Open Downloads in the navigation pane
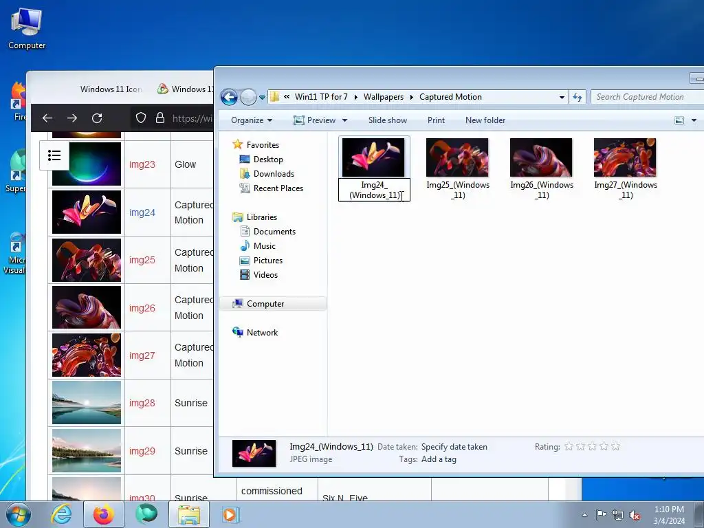 (274, 174)
